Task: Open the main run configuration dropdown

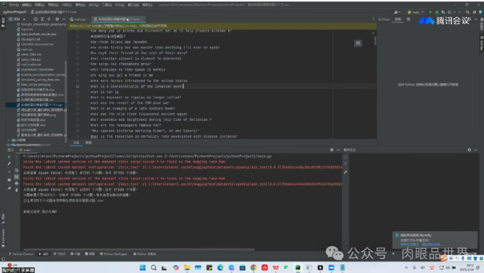Action: point(415,12)
